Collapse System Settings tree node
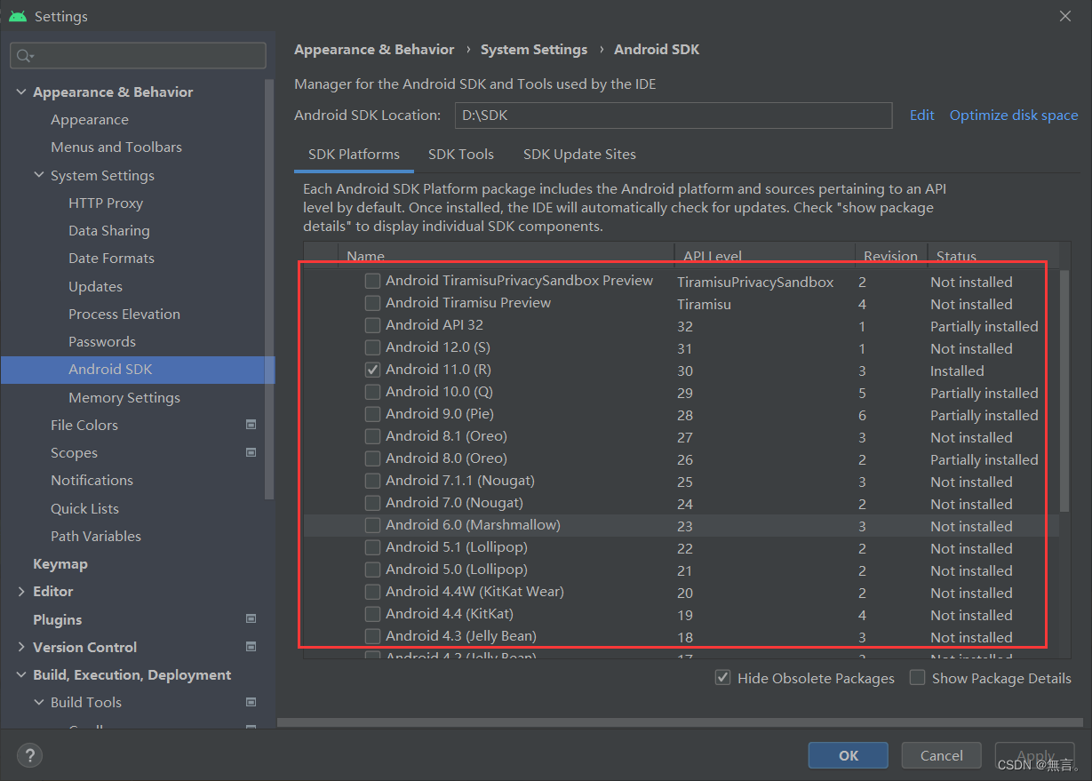 tap(39, 175)
